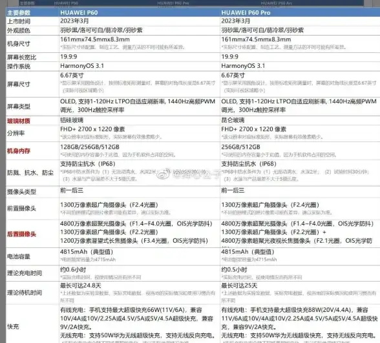The width and height of the screenshot is (380, 343).
Task: Click the 1200万像素潜望式长焦摄像头 line
Action: (134, 241)
